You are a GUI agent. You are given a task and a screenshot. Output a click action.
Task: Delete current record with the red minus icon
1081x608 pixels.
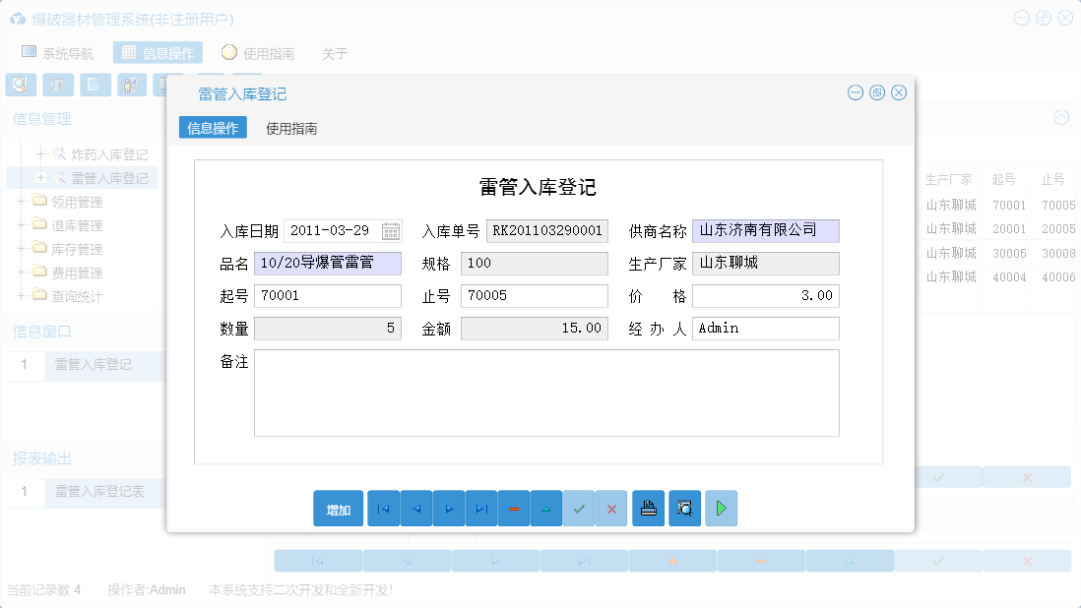click(x=513, y=509)
